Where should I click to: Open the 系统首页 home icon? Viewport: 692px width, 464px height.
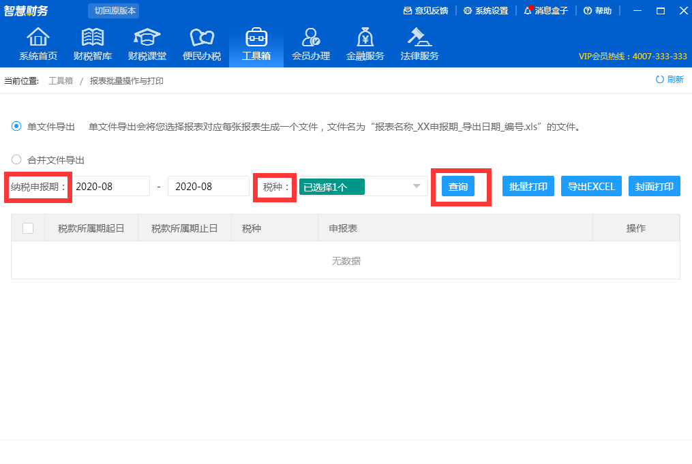[x=37, y=42]
